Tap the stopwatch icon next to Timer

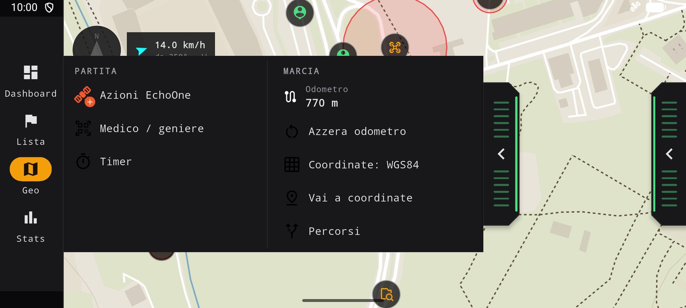click(83, 162)
